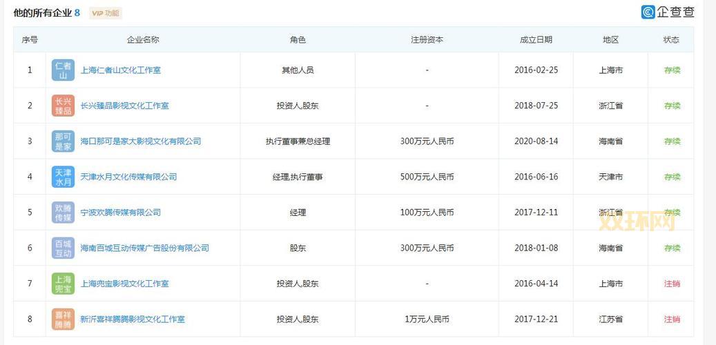The image size is (716, 345).
Task: Open the VIP 功能 badge
Action: [x=106, y=13]
